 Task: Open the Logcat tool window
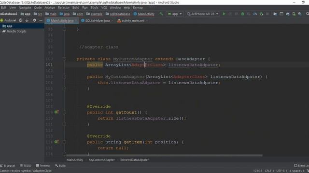8,165
